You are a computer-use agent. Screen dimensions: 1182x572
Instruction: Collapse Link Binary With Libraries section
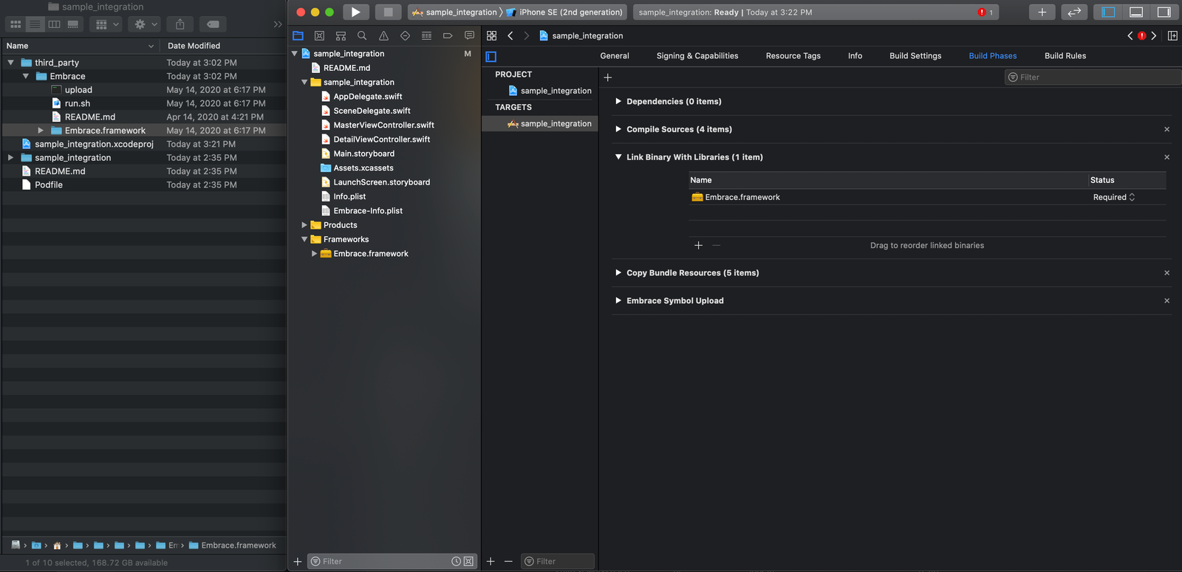618,157
